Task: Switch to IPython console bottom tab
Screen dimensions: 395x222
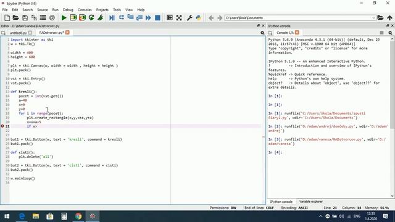Action: tap(281, 202)
